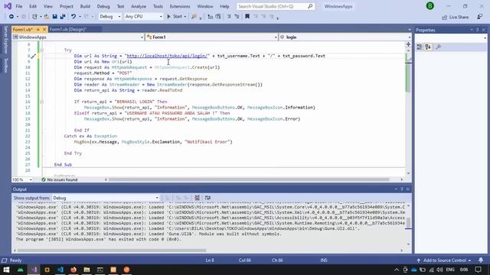The height and width of the screenshot is (275, 490).
Task: Click the ENG language indicator in tray
Action: tap(450, 270)
